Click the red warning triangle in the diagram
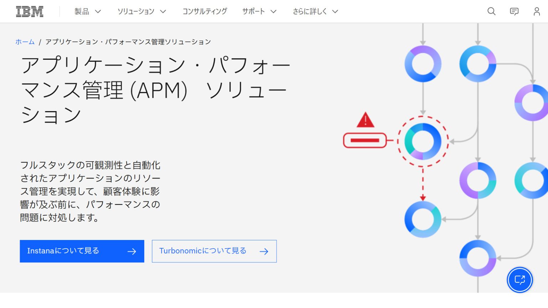548x308 pixels. click(x=365, y=121)
